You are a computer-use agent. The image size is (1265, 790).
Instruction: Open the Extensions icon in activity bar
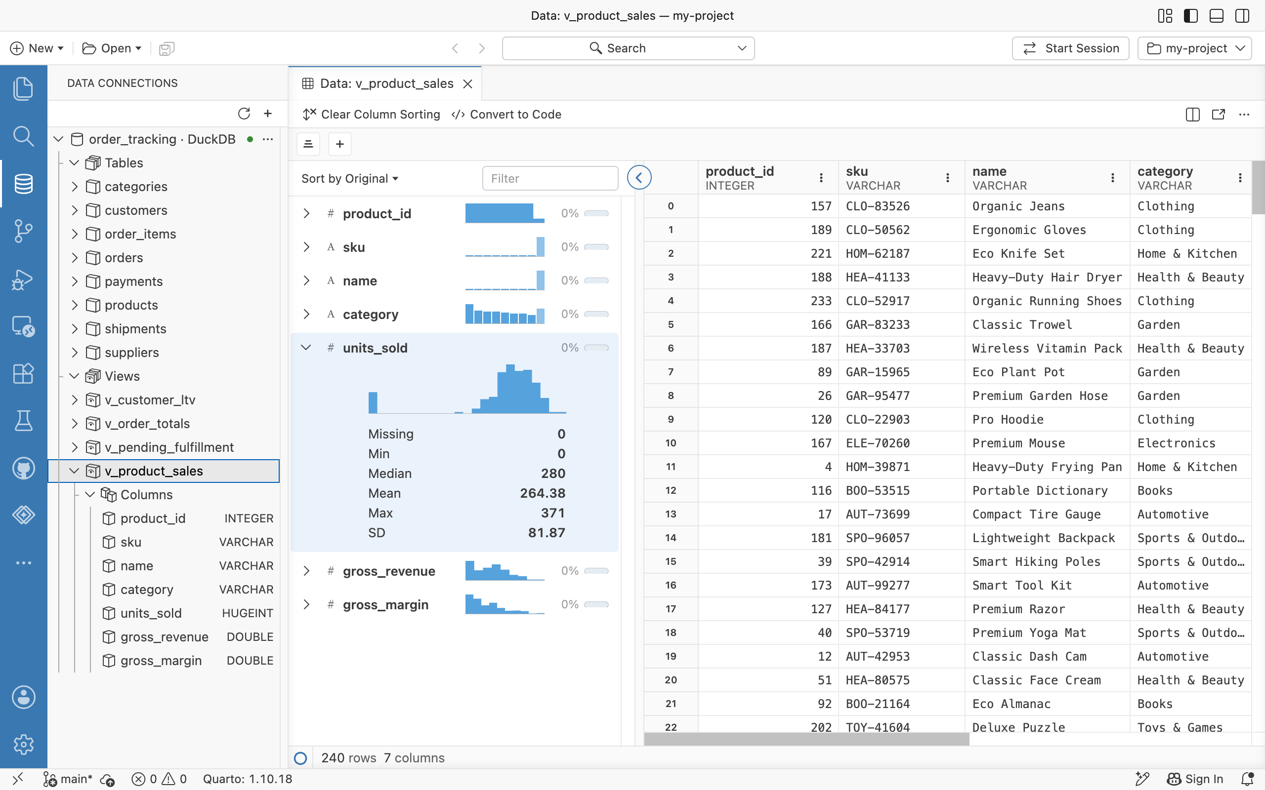pyautogui.click(x=24, y=374)
